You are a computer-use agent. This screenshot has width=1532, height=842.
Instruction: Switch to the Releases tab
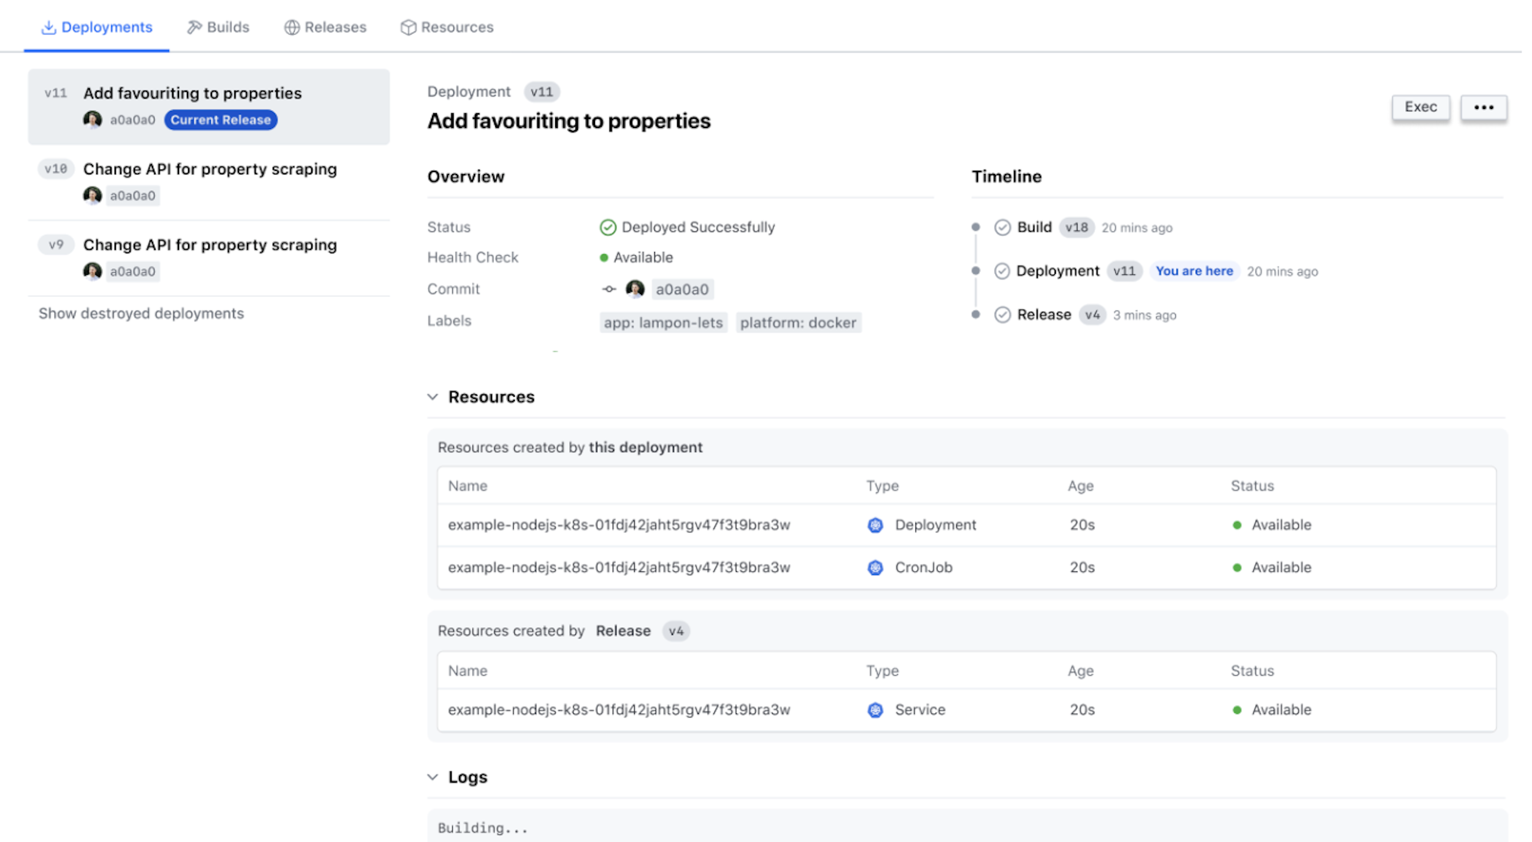[325, 26]
